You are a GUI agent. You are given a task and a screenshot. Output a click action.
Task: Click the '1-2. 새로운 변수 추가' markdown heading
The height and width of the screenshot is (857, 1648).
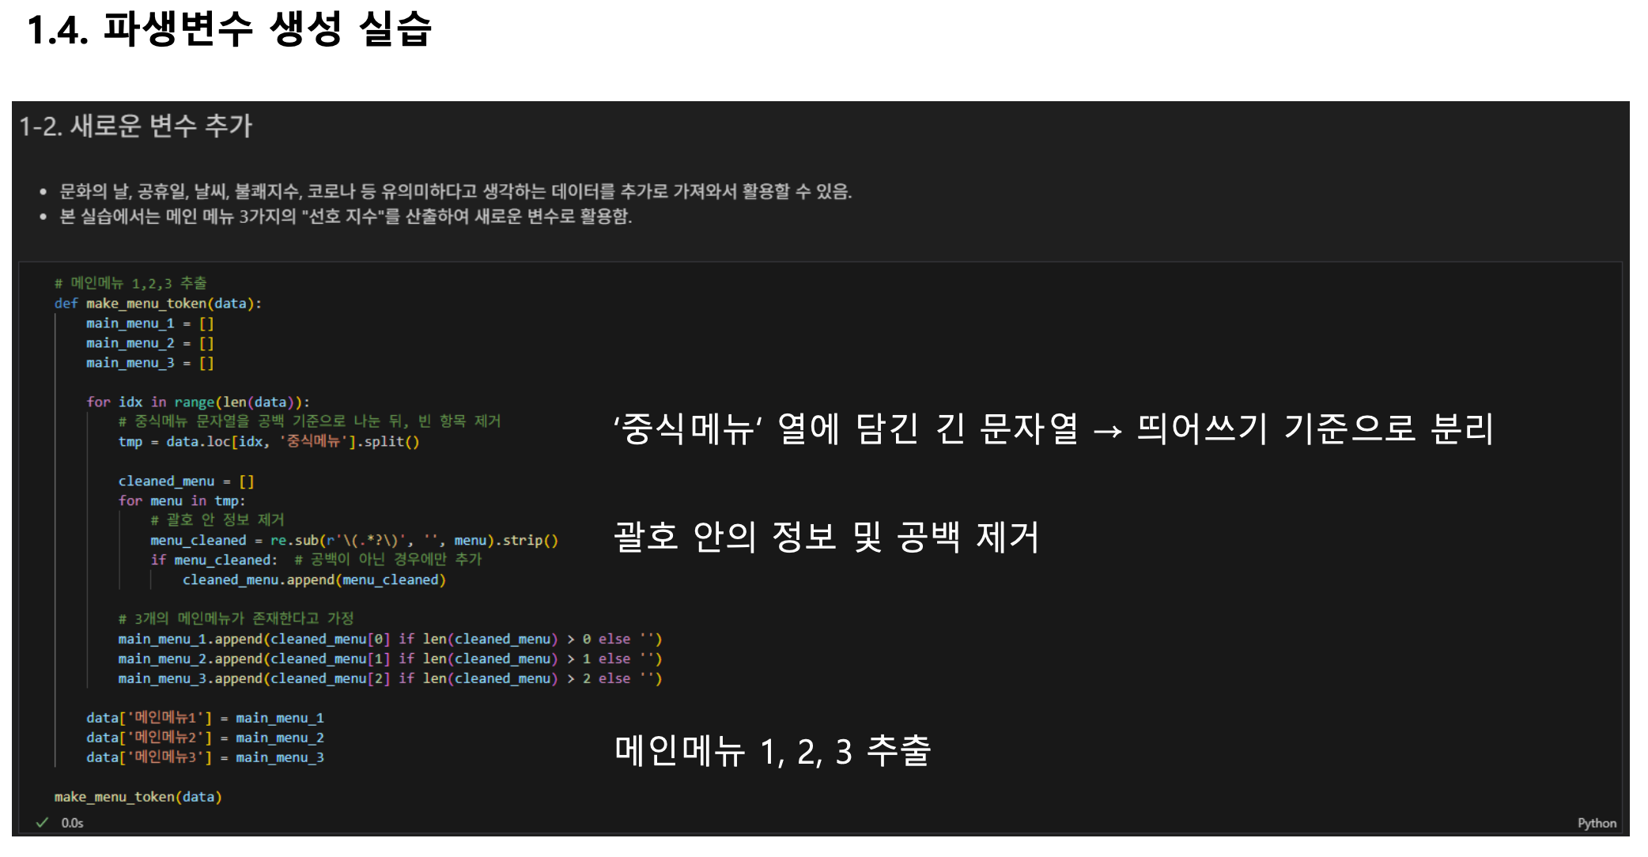pyautogui.click(x=135, y=126)
